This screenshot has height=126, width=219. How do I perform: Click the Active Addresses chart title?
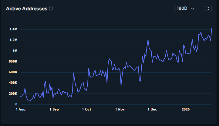click(x=26, y=9)
